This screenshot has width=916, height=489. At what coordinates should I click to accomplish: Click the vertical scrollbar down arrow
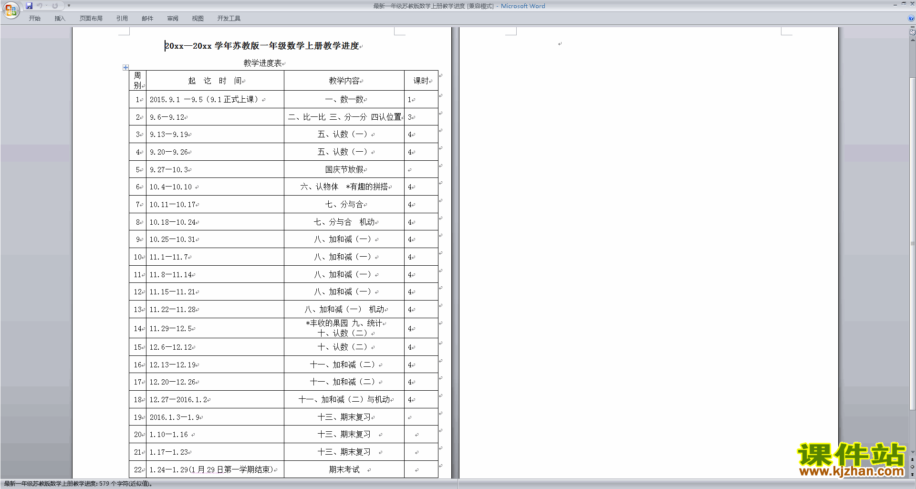pos(912,452)
